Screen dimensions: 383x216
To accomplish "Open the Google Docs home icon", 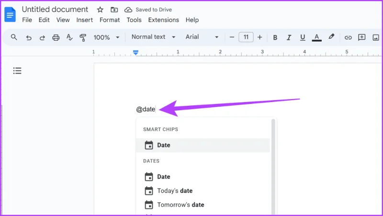I will pos(10,14).
